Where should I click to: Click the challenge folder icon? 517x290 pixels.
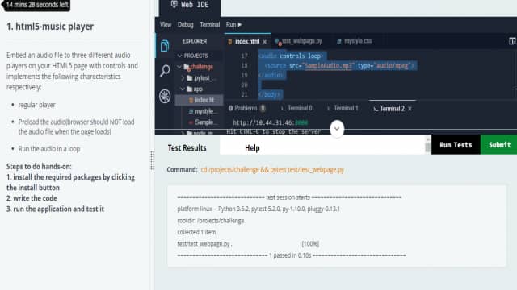tap(187, 67)
